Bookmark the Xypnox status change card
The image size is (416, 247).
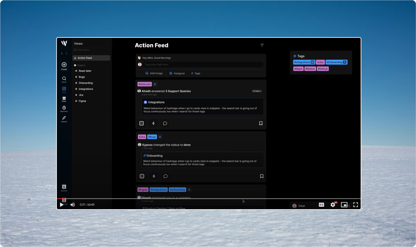[x=262, y=176]
